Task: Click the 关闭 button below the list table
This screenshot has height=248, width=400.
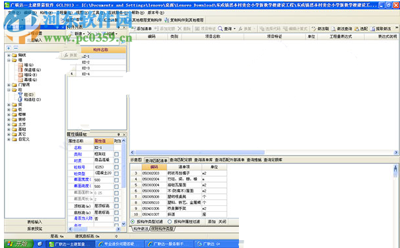Action: pyautogui.click(x=222, y=222)
